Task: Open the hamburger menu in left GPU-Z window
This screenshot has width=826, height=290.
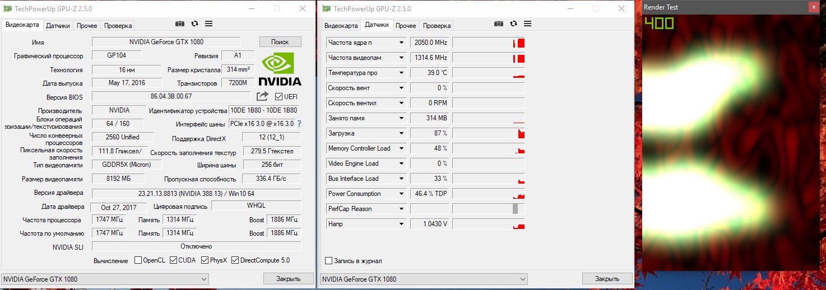Action: click(208, 24)
